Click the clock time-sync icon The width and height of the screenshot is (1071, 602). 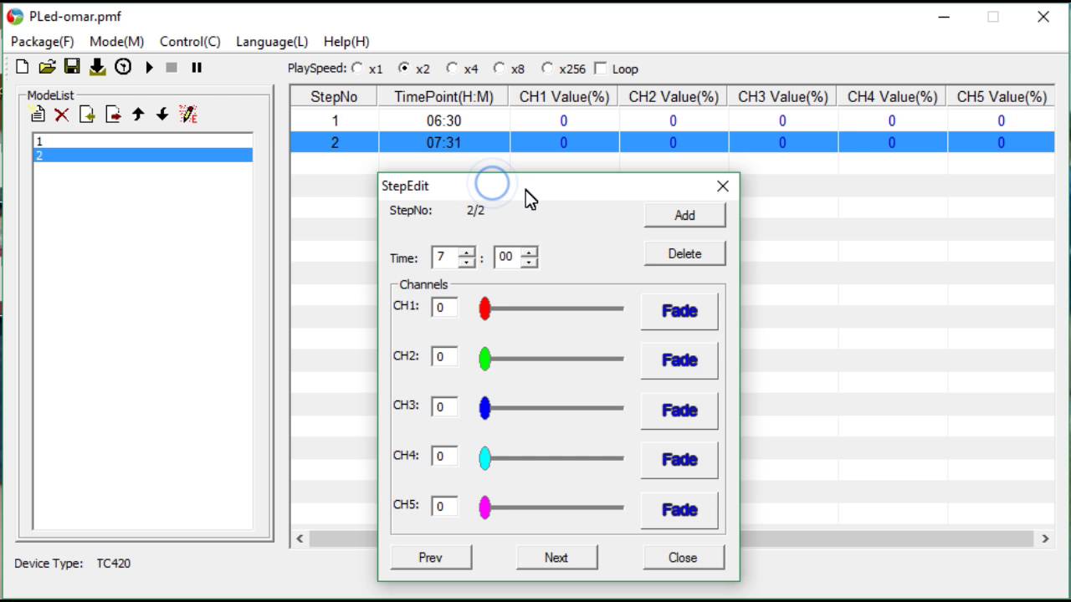click(x=123, y=67)
